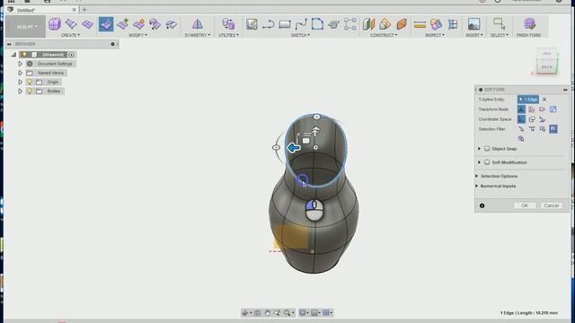Click Display Settings monitor icon in navigation bar
Image resolution: width=575 pixels, height=323 pixels.
(303, 313)
